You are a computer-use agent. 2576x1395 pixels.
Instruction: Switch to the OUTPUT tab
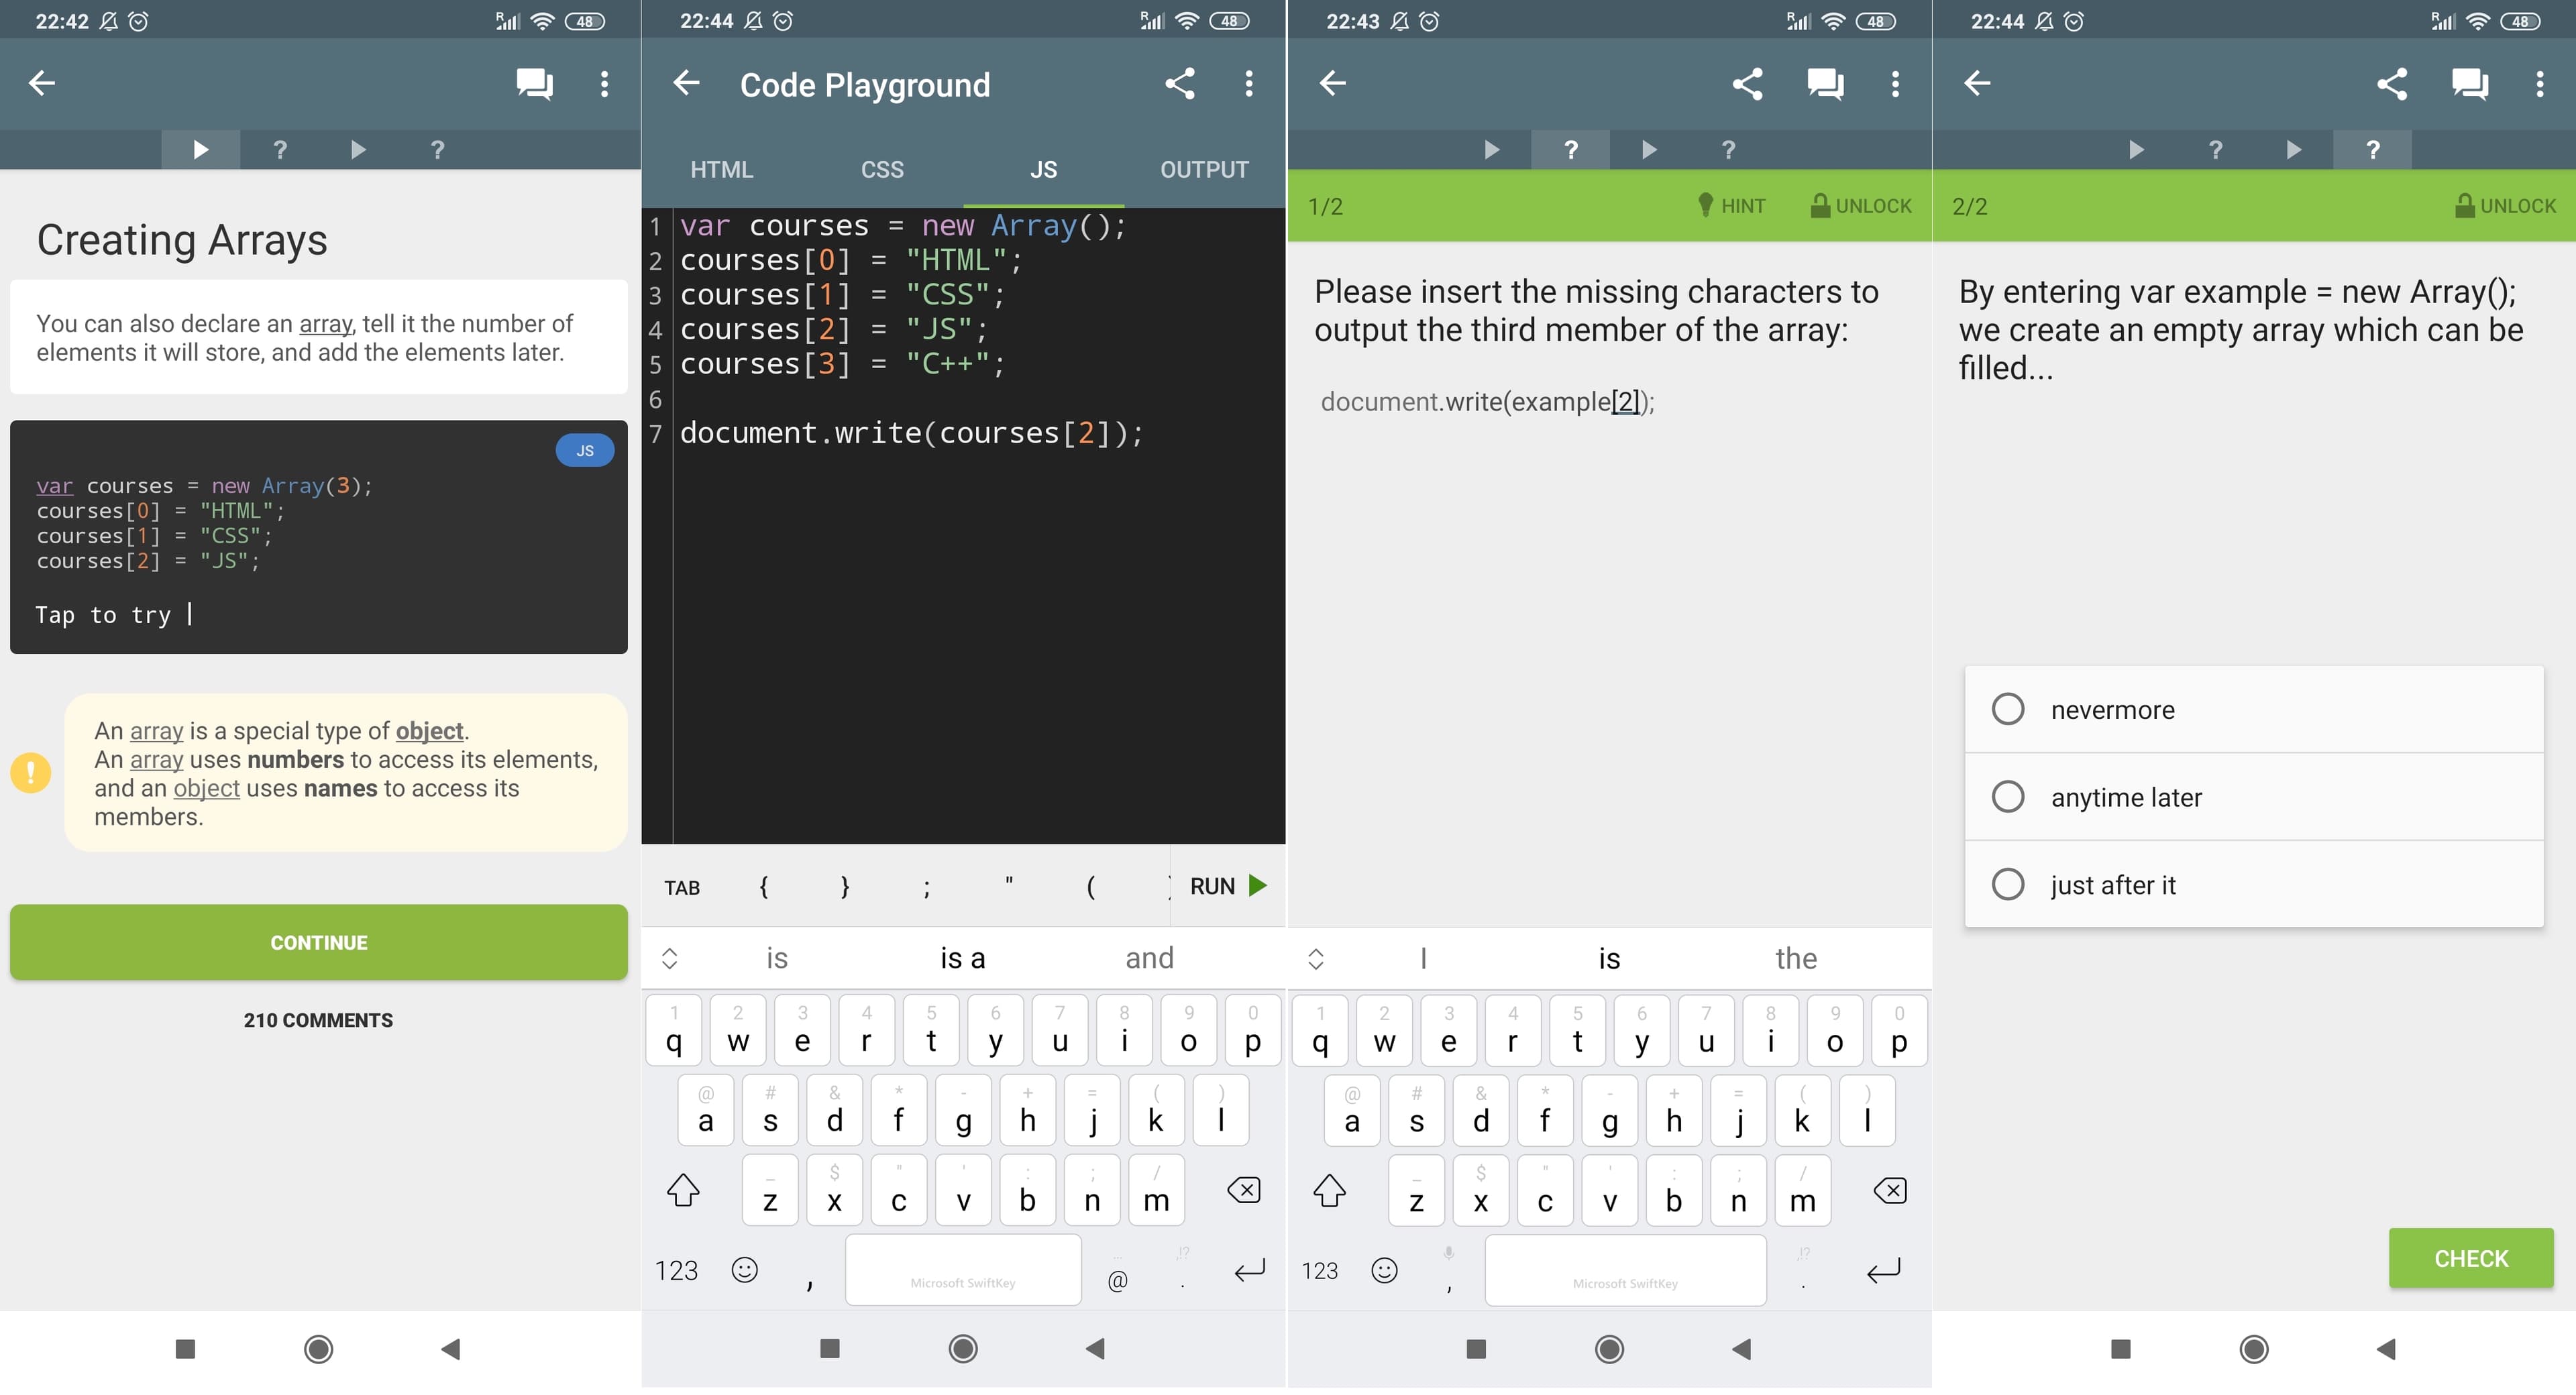click(1204, 170)
